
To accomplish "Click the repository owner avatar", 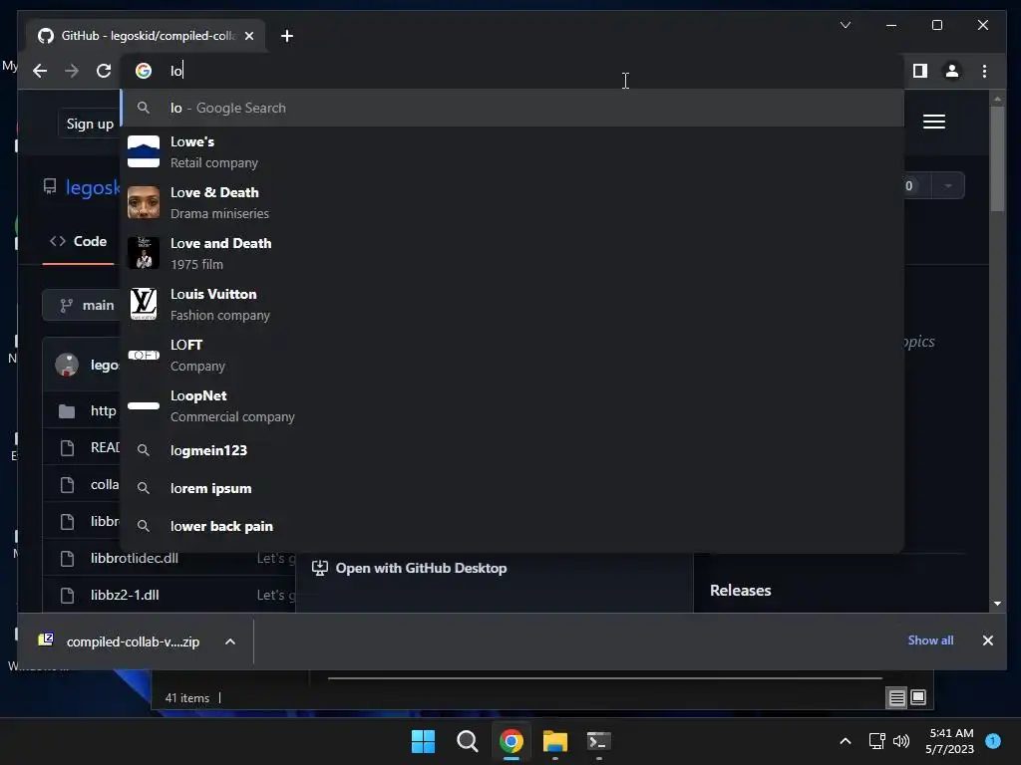I will (x=67, y=365).
